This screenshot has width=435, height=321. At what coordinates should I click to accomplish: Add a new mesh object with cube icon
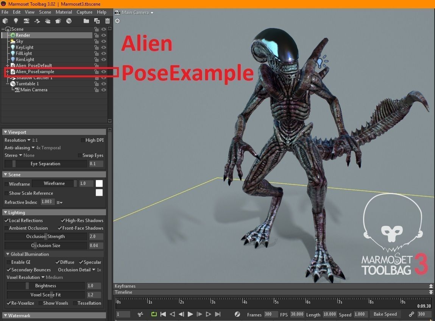click(5, 21)
